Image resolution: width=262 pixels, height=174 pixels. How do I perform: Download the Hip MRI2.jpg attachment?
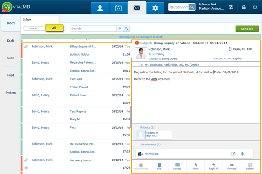point(242,154)
